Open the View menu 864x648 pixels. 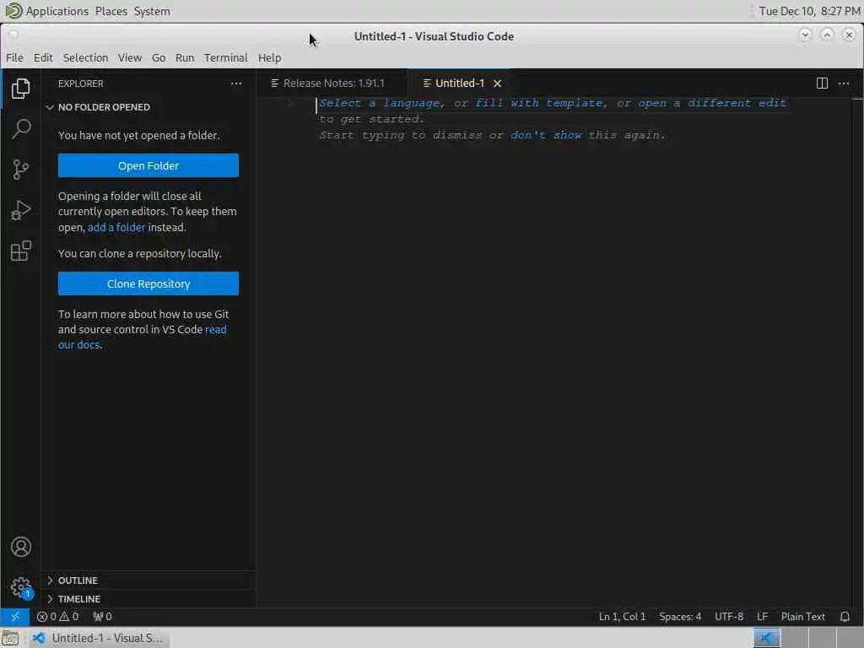pos(129,58)
